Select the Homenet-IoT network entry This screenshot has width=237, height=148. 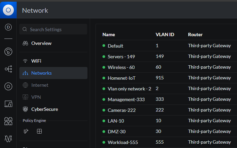[122, 78]
